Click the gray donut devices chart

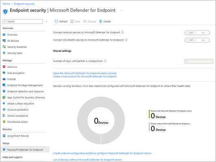[101, 120]
